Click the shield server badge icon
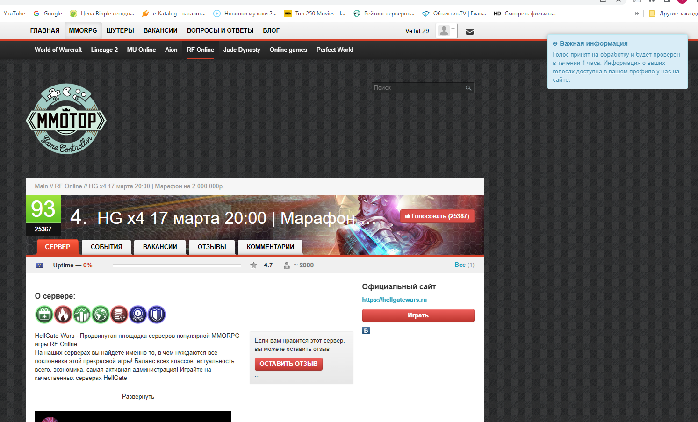698x422 pixels. (157, 315)
